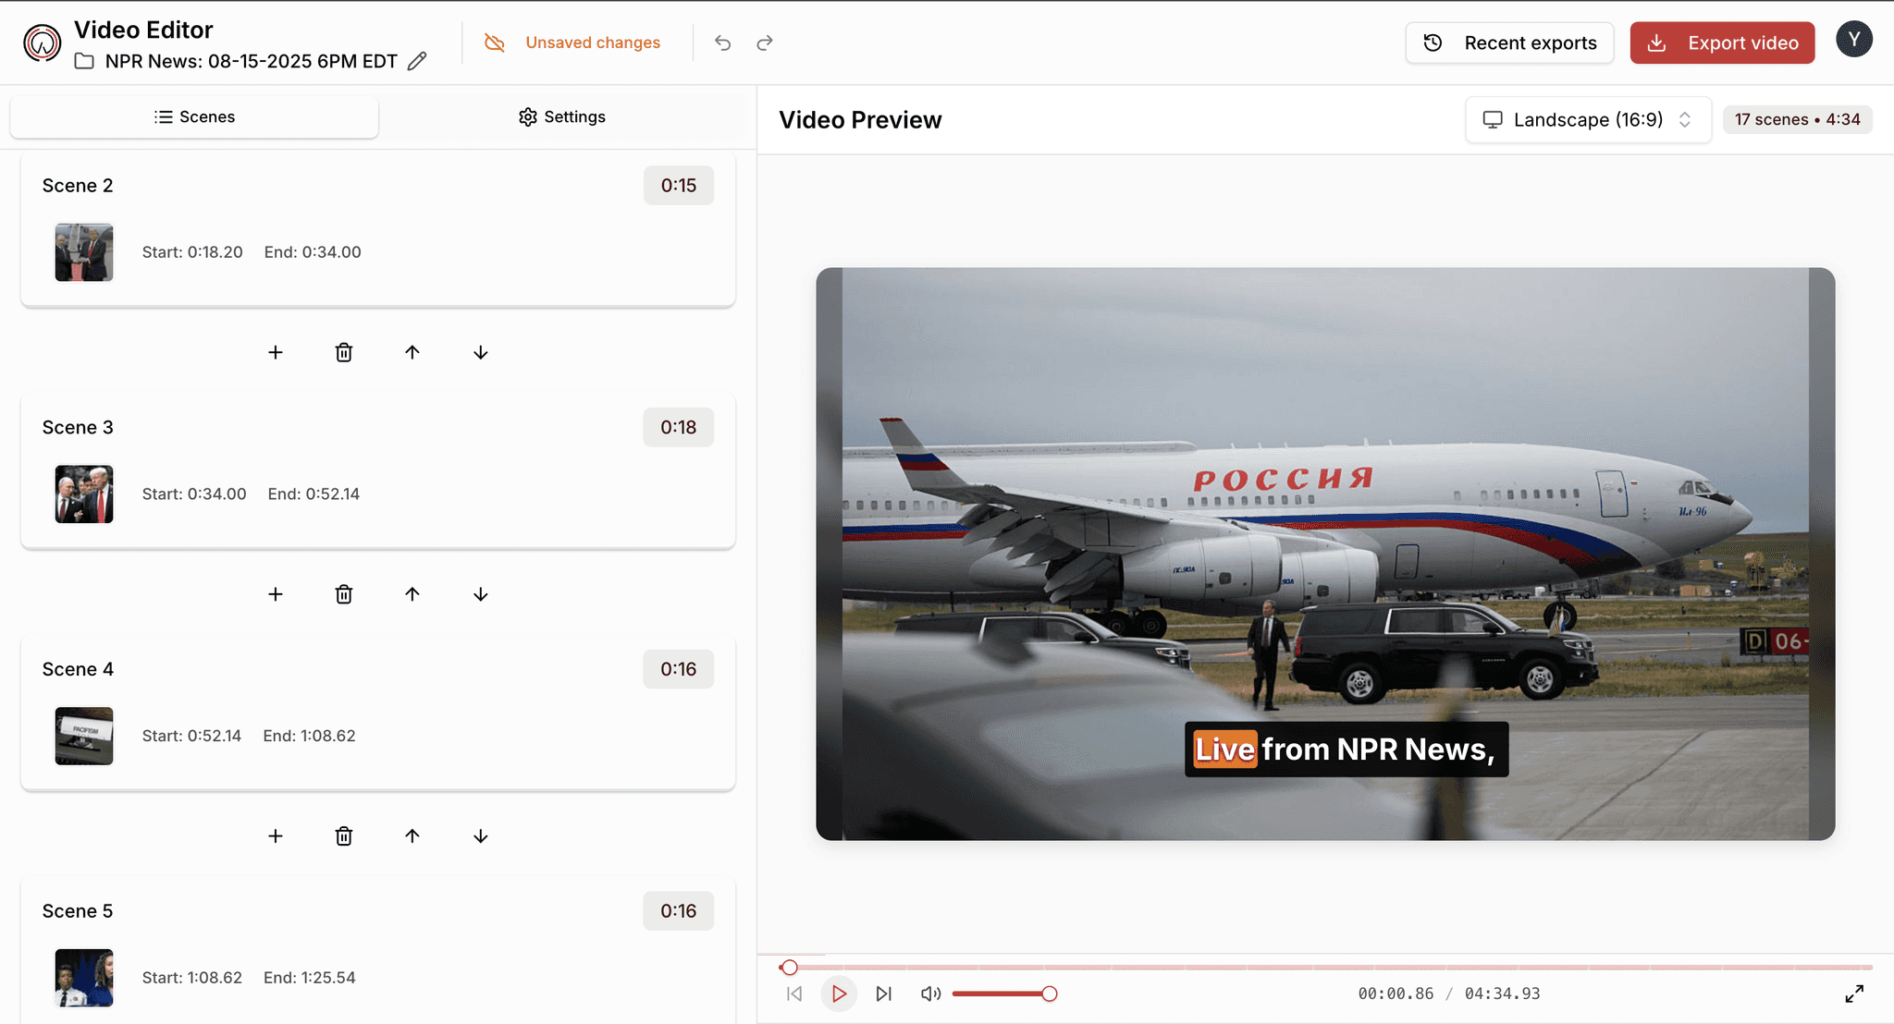The height and width of the screenshot is (1024, 1894).
Task: Delete Scene 3 with trash icon
Action: point(344,594)
